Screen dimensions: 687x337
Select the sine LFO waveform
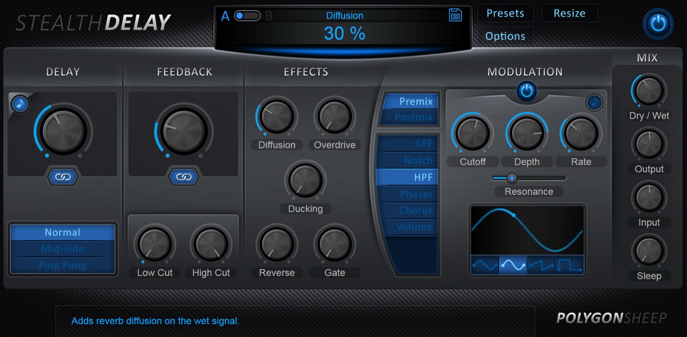pos(513,265)
